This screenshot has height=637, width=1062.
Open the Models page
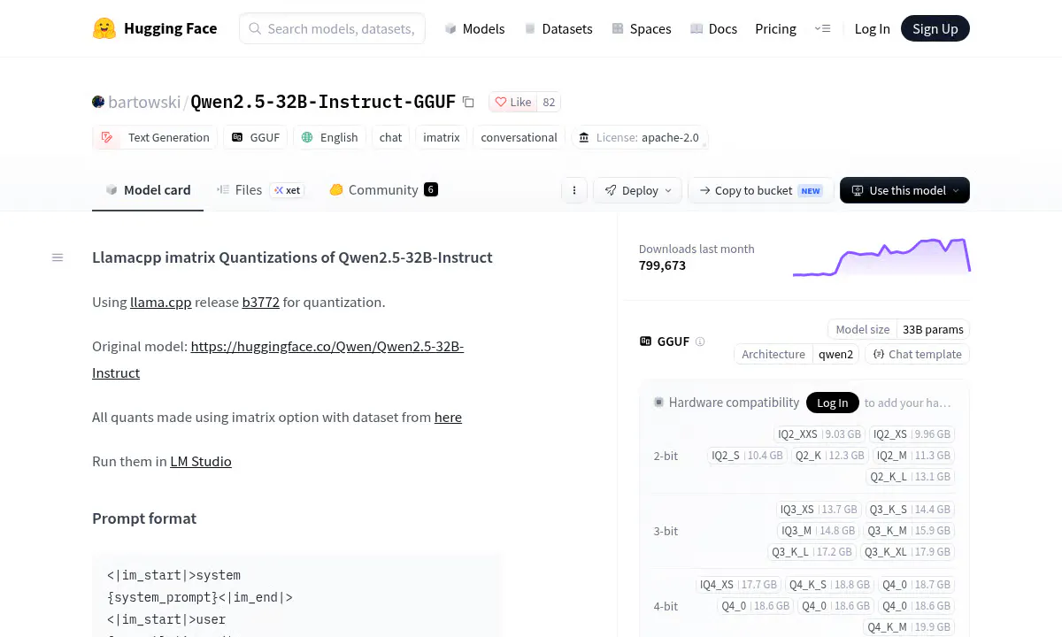coord(474,28)
